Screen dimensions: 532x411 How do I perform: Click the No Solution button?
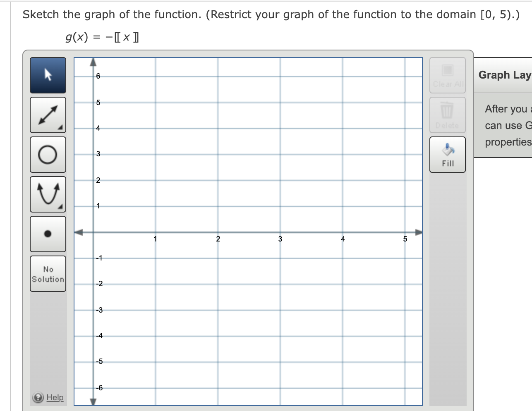(x=48, y=273)
